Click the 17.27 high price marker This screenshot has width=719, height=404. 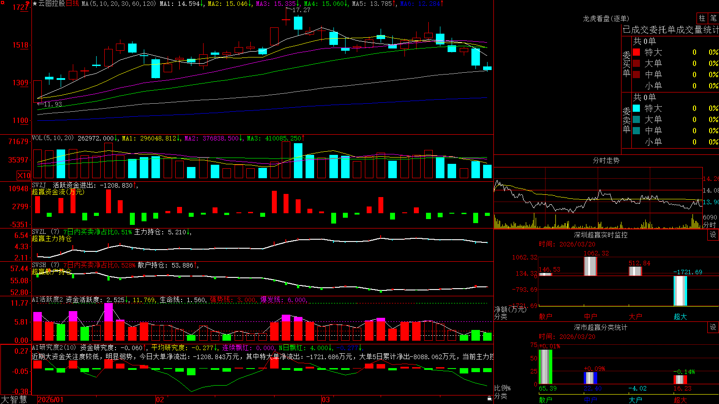click(301, 10)
